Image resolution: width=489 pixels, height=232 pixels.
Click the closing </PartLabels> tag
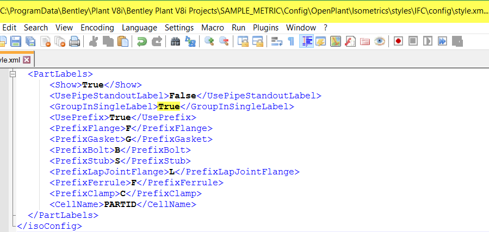[63, 215]
